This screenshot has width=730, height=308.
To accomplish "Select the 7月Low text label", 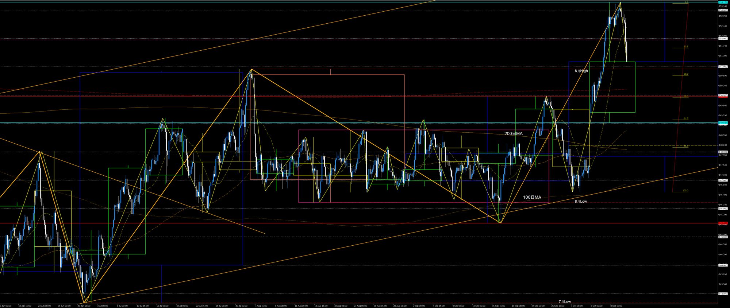I will coord(565,302).
